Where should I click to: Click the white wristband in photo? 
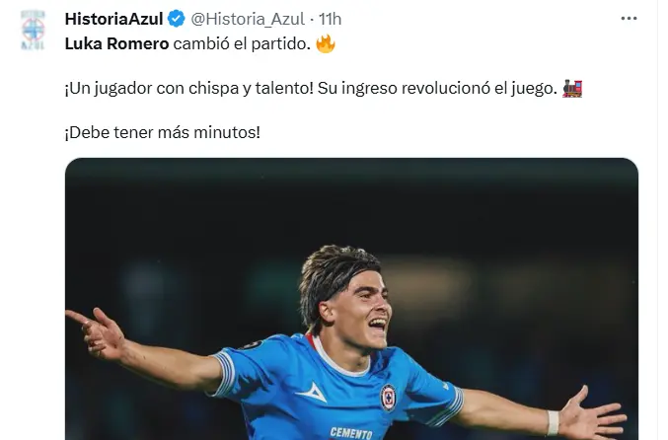point(553,422)
